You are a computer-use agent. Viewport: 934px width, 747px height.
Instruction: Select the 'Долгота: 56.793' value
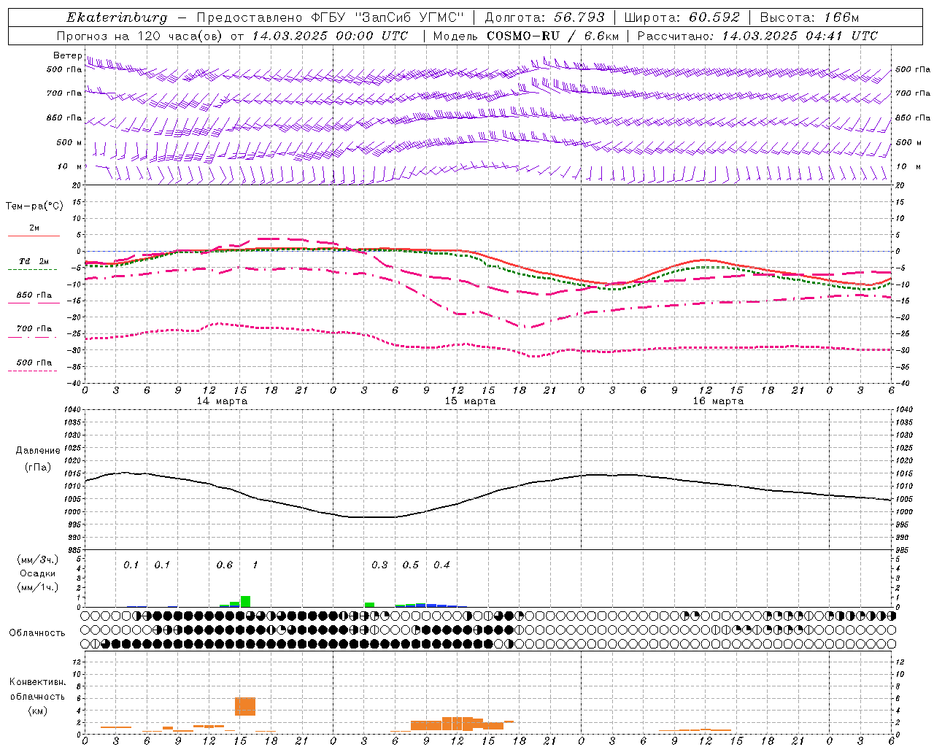point(545,18)
